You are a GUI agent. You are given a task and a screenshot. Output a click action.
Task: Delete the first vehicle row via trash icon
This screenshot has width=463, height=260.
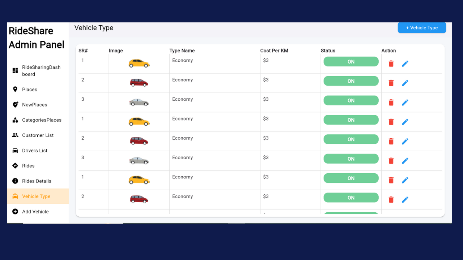[x=391, y=64]
